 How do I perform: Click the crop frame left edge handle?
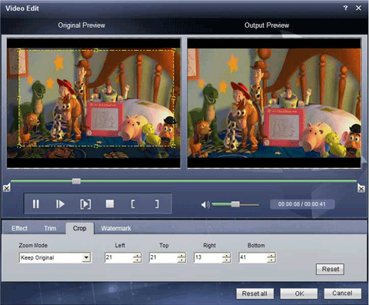point(19,98)
